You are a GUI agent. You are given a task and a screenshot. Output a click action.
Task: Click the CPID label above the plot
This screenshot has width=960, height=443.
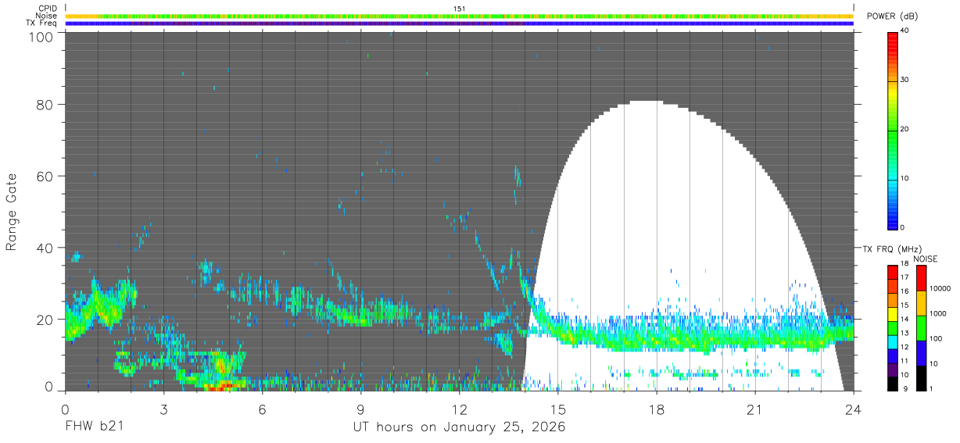pyautogui.click(x=48, y=8)
